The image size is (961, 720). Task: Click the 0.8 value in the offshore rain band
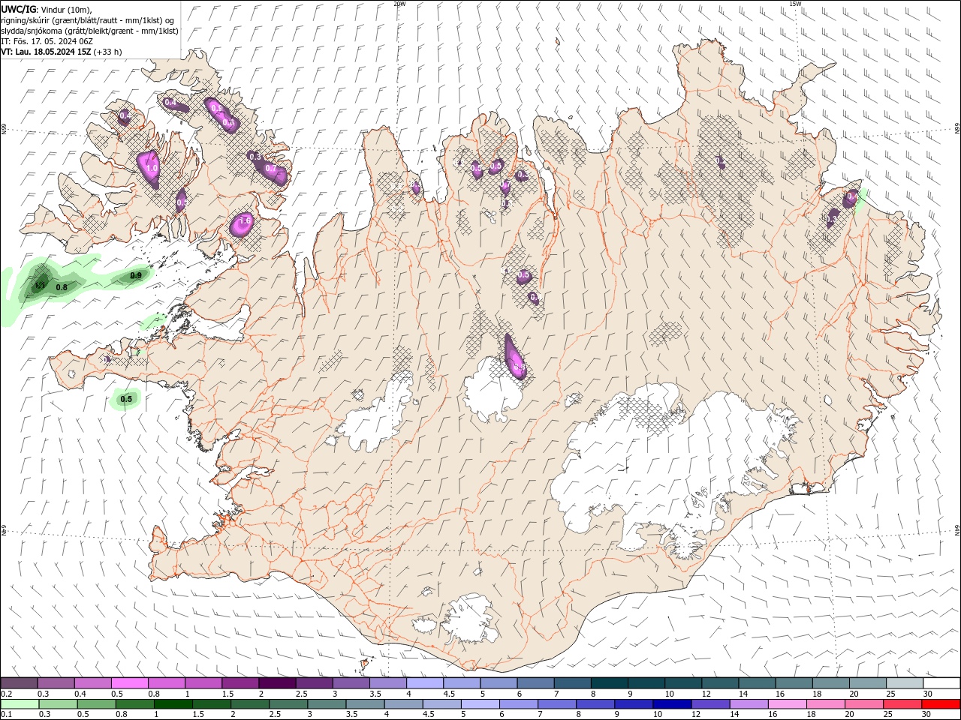tap(62, 287)
